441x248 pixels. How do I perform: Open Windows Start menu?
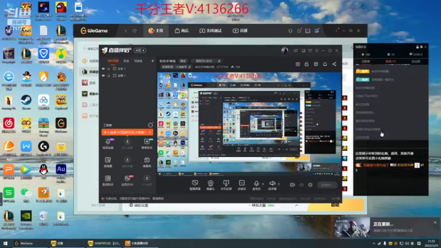[6, 243]
